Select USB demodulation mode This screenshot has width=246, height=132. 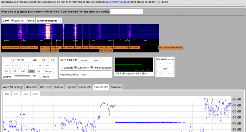23,71
